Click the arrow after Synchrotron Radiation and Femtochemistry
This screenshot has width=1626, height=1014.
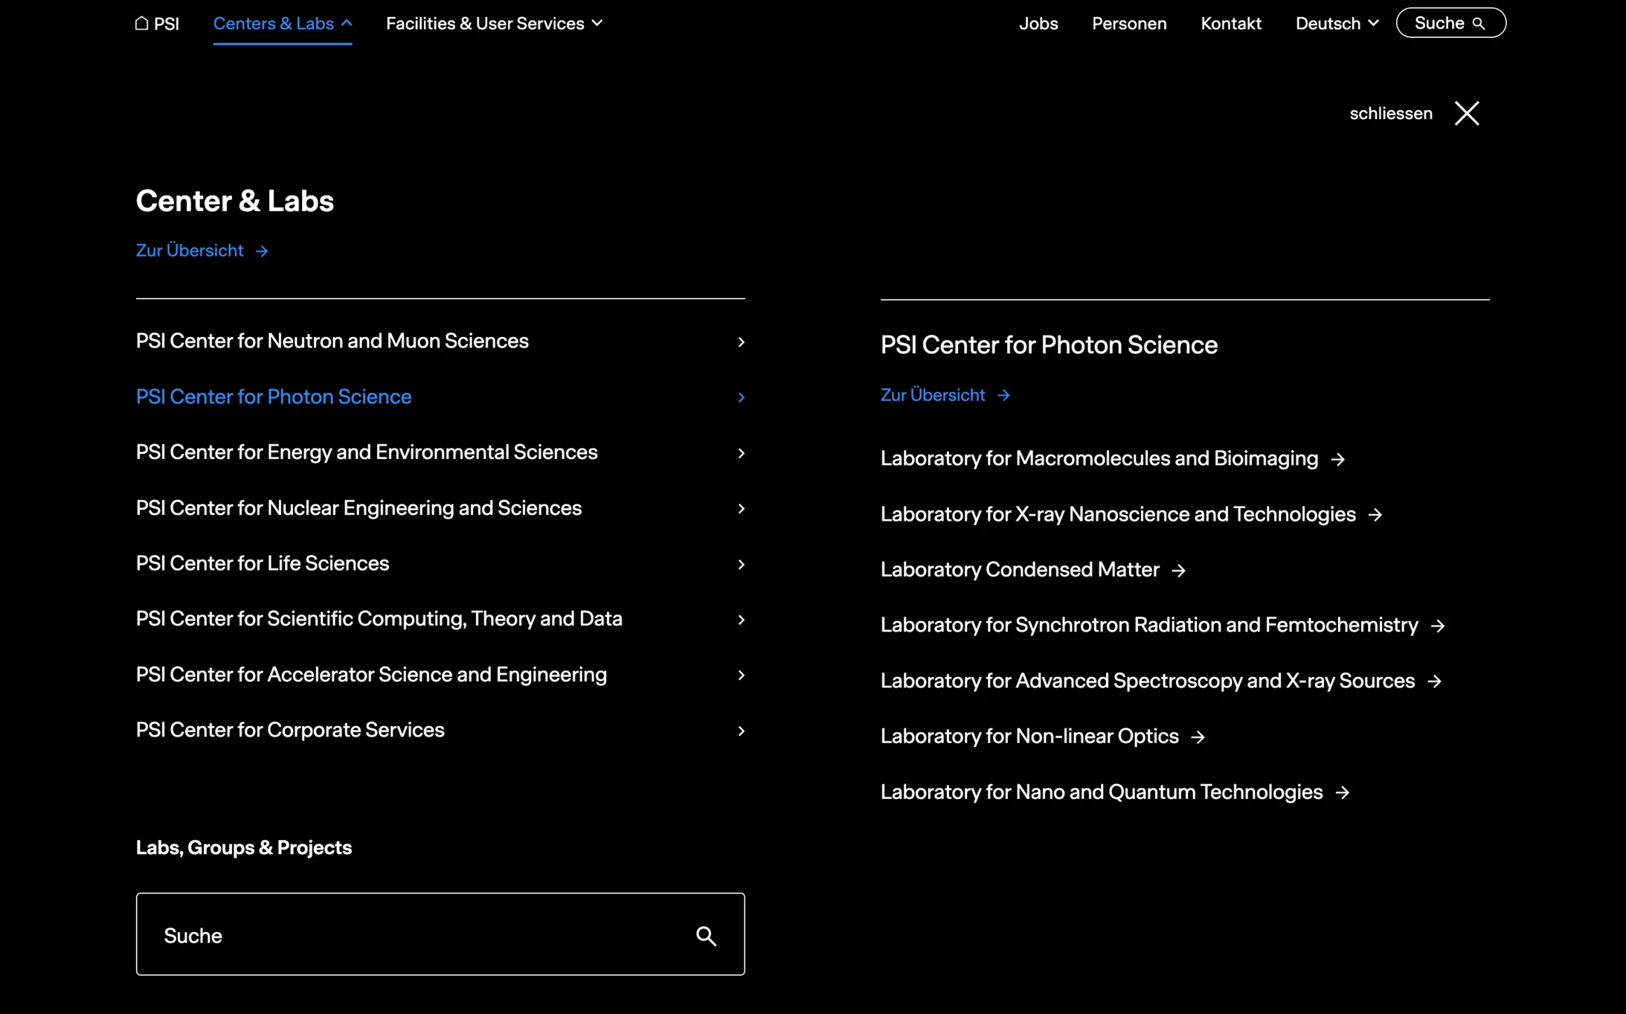pos(1437,626)
